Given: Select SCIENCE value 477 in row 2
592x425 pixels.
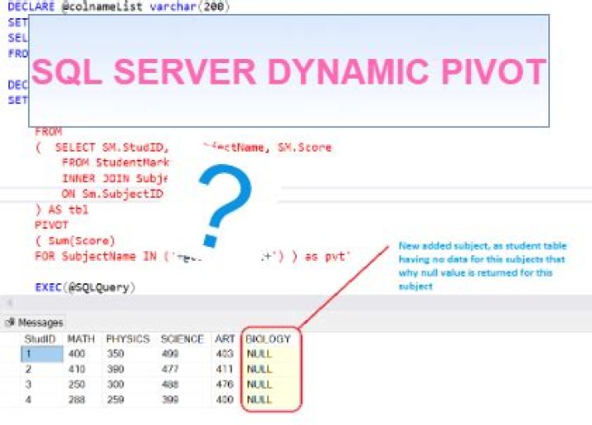Looking at the screenshot, I should point(170,369).
